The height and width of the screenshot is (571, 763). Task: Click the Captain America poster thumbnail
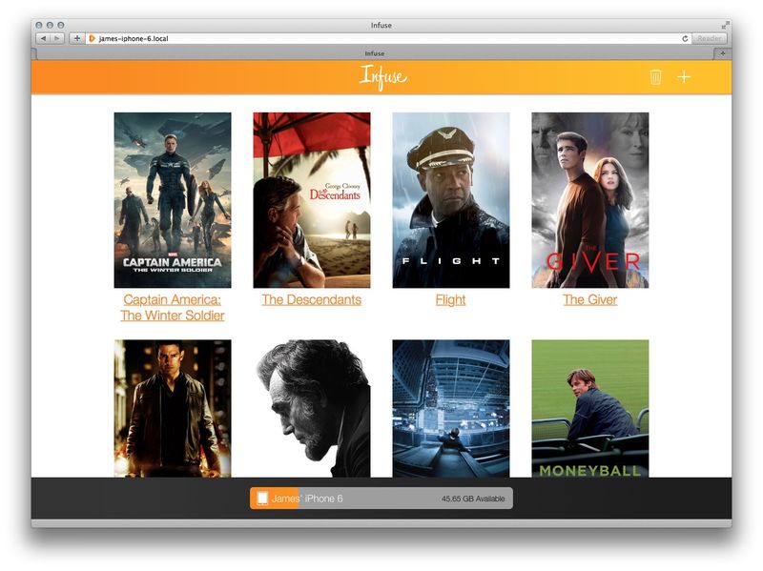pyautogui.click(x=173, y=200)
